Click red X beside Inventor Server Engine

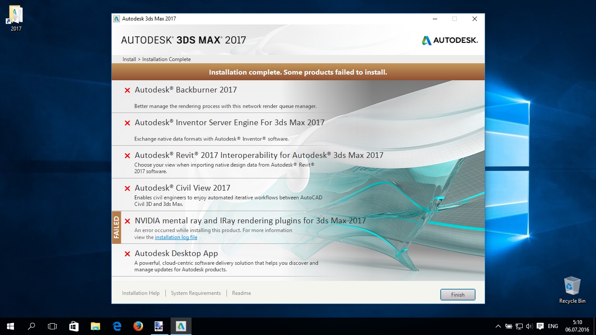coord(127,123)
